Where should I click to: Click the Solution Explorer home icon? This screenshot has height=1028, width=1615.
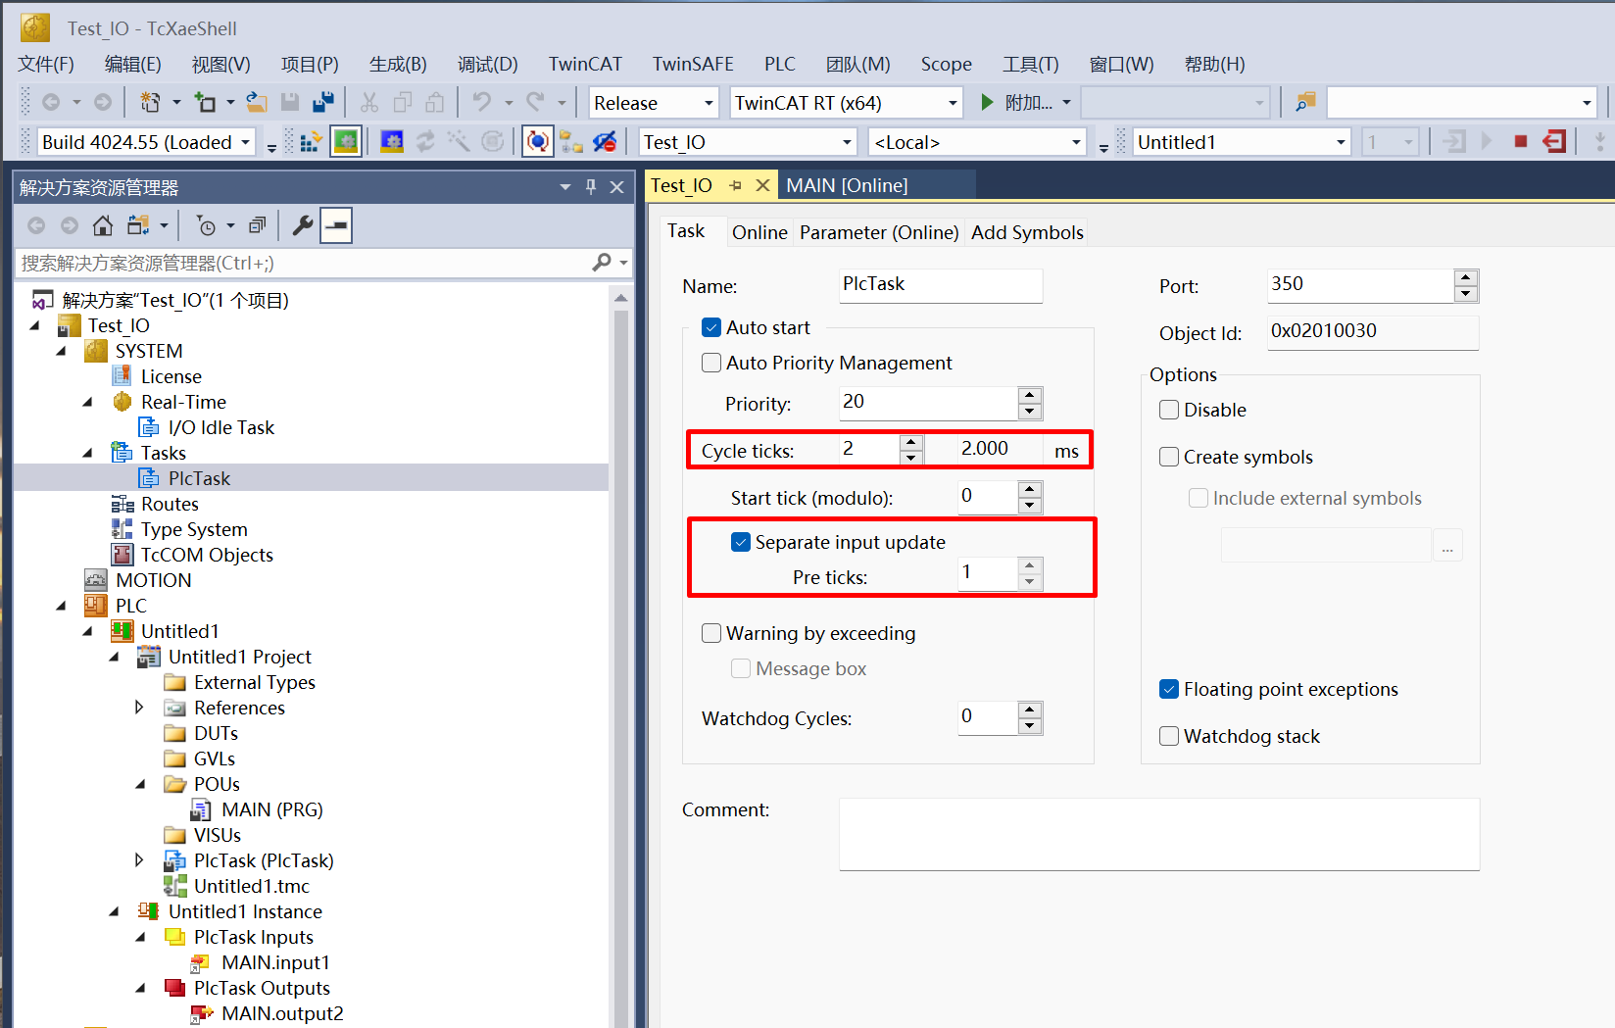pyautogui.click(x=103, y=225)
